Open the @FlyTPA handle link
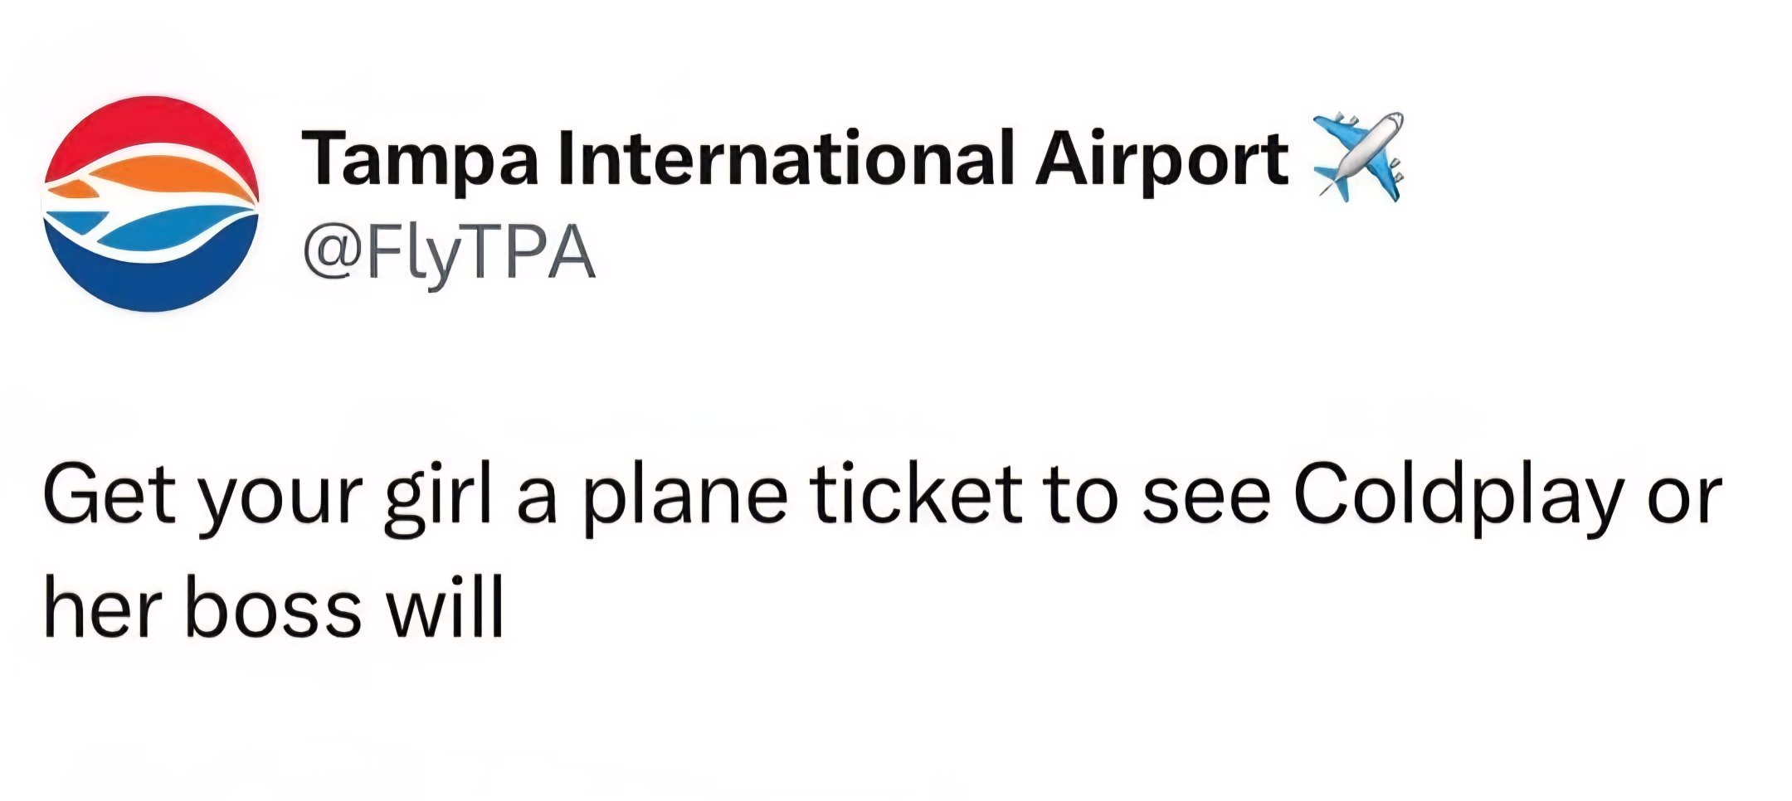Screen dimensions: 1792x801 [449, 255]
